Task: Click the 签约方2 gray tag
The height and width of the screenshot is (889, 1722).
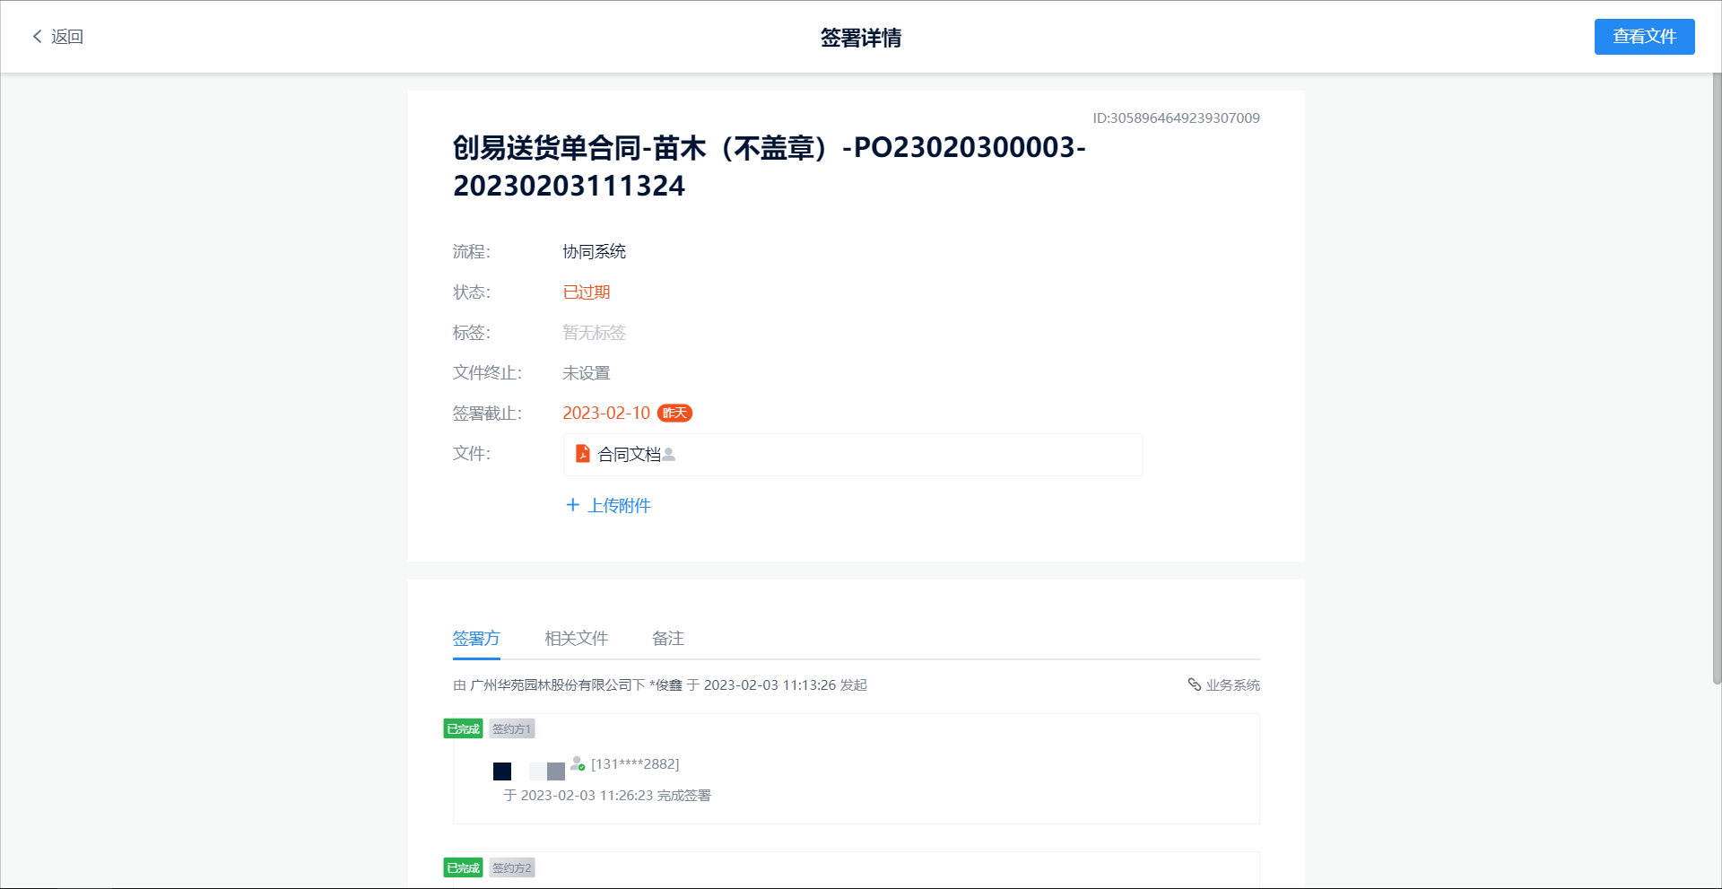Action: (x=511, y=867)
